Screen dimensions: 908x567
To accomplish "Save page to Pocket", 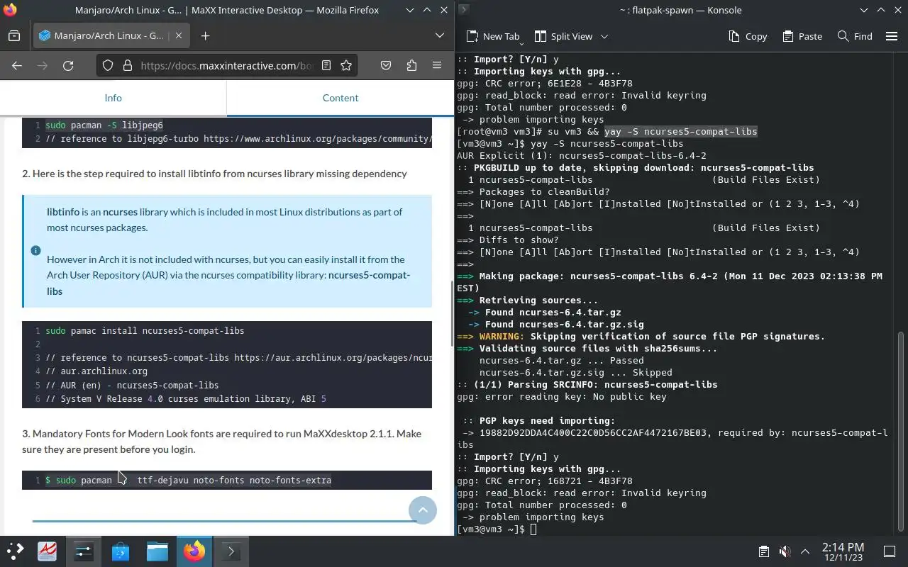I will pyautogui.click(x=386, y=65).
